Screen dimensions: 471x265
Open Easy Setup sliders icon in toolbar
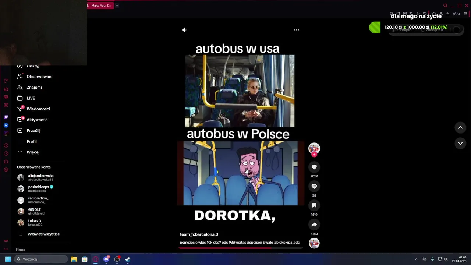[x=465, y=14]
